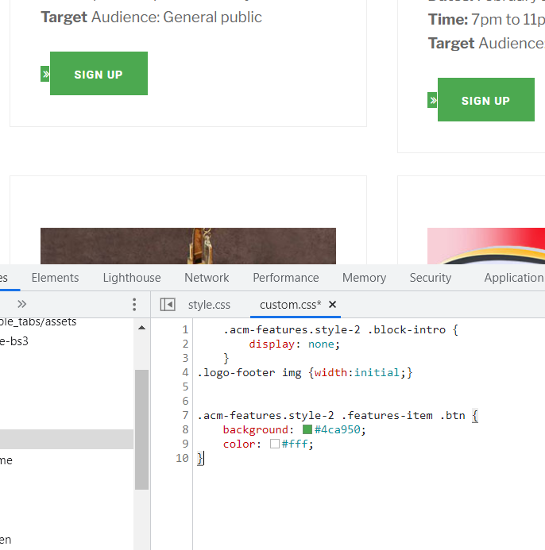Go to the Network panel
This screenshot has width=545, height=550.
[207, 278]
